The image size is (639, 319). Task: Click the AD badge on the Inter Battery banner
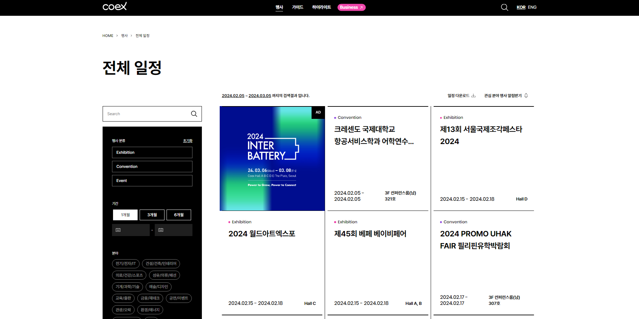(318, 112)
